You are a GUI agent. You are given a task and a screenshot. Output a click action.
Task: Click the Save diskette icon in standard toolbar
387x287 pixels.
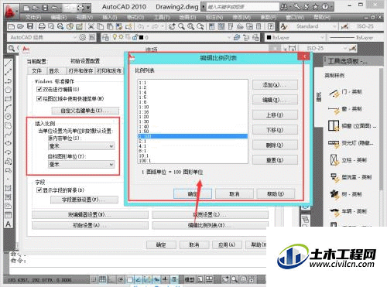pos(30,26)
